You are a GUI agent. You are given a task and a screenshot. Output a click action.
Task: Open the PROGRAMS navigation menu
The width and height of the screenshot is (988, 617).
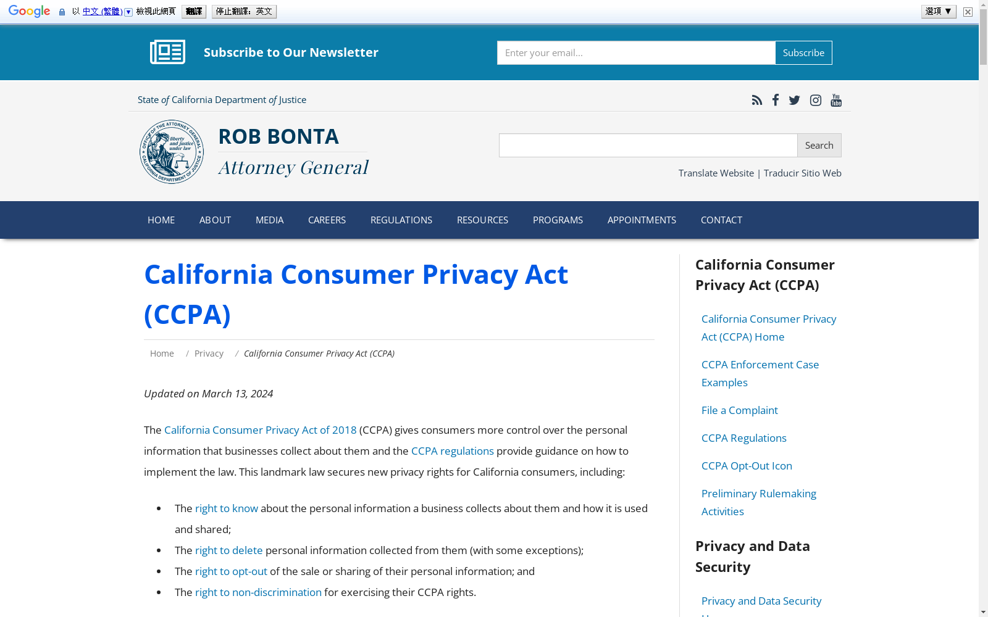pyautogui.click(x=558, y=220)
